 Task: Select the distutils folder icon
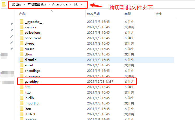pos(22,60)
